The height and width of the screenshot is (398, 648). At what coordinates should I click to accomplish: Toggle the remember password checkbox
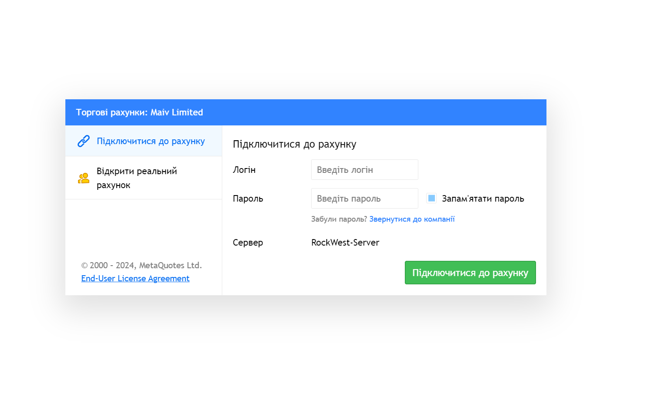tap(431, 198)
